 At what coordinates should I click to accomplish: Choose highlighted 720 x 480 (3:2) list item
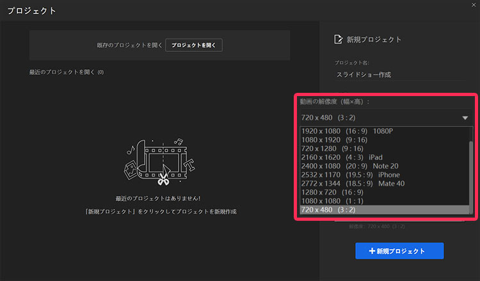pos(328,211)
